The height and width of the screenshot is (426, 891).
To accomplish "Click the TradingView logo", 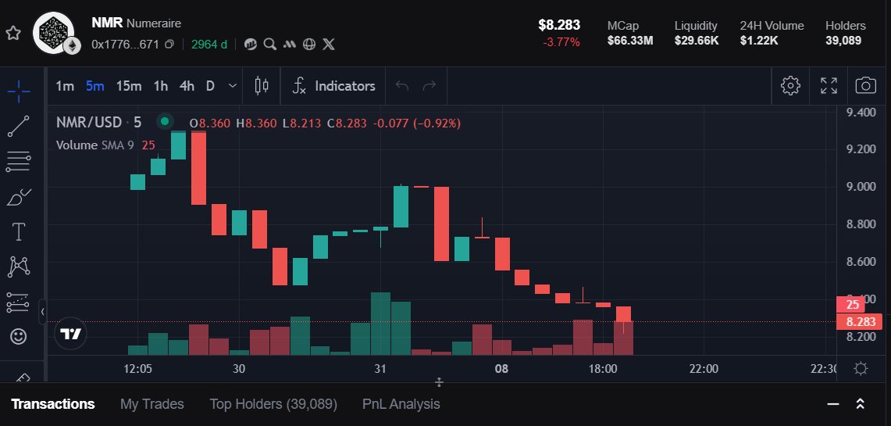I will click(71, 334).
